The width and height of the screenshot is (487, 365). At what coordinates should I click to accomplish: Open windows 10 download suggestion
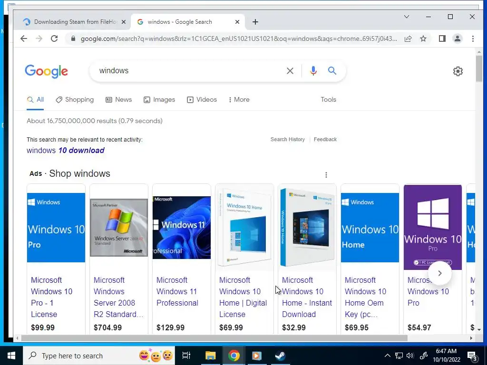point(66,151)
